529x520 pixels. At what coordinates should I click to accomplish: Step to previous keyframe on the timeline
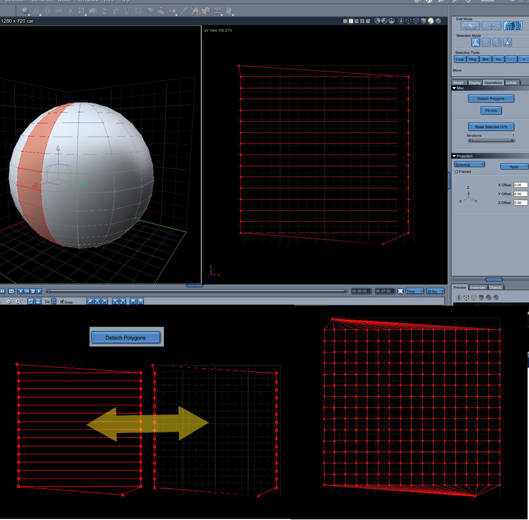(20, 291)
